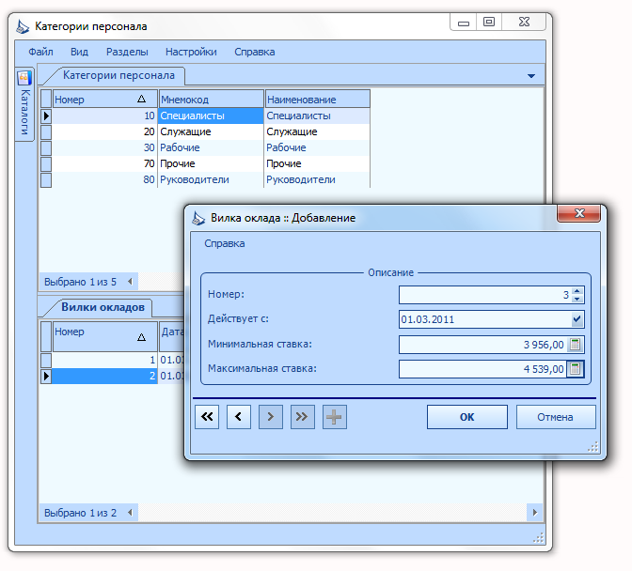This screenshot has width=632, height=571.
Task: Click row selector for category number 80
Action: (46, 180)
